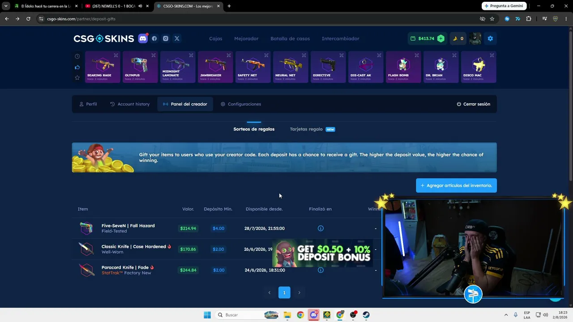Select page 1 in pagination
Viewport: 573px width, 322px height.
pos(284,292)
